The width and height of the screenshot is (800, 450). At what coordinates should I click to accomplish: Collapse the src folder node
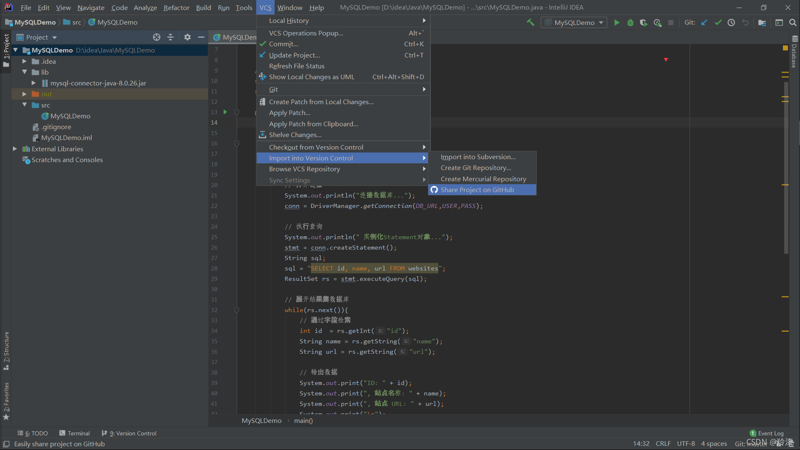click(24, 105)
